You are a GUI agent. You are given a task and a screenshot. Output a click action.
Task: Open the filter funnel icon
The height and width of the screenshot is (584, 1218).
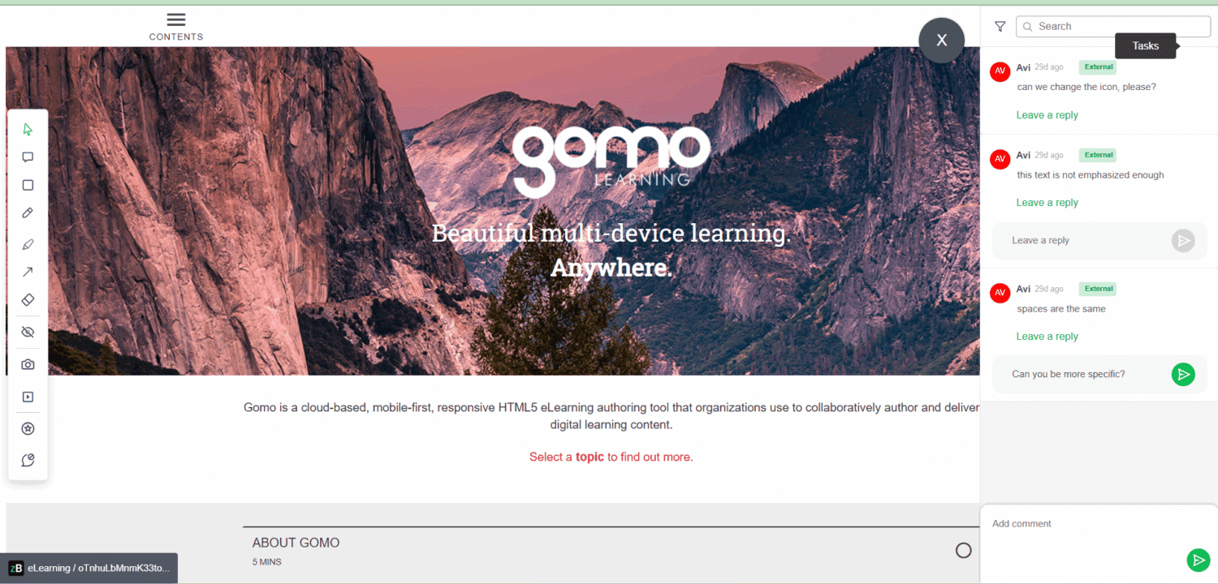[1000, 27]
